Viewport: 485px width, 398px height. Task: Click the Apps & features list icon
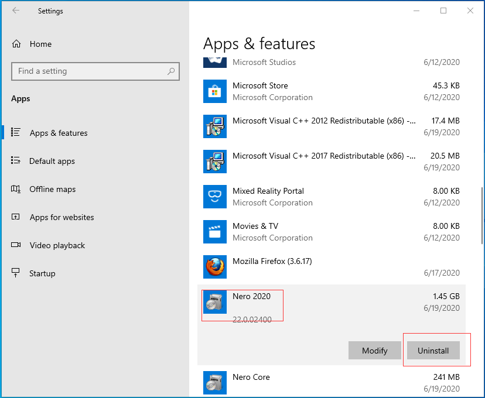(x=15, y=132)
